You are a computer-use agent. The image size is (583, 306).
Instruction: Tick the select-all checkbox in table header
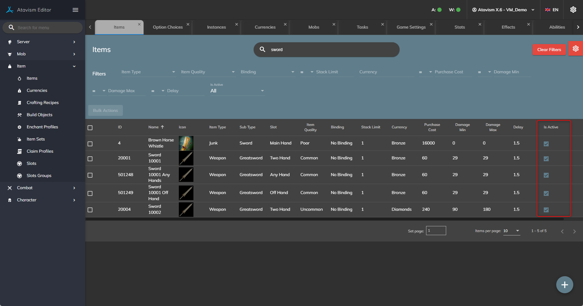[90, 128]
